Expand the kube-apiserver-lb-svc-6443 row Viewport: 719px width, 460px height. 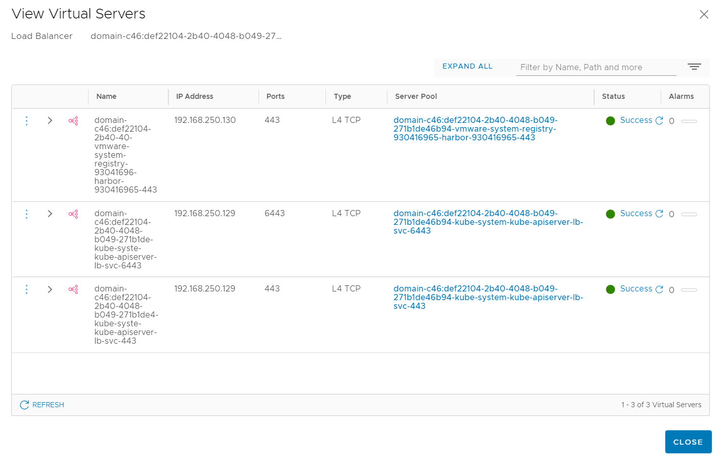pyautogui.click(x=50, y=214)
